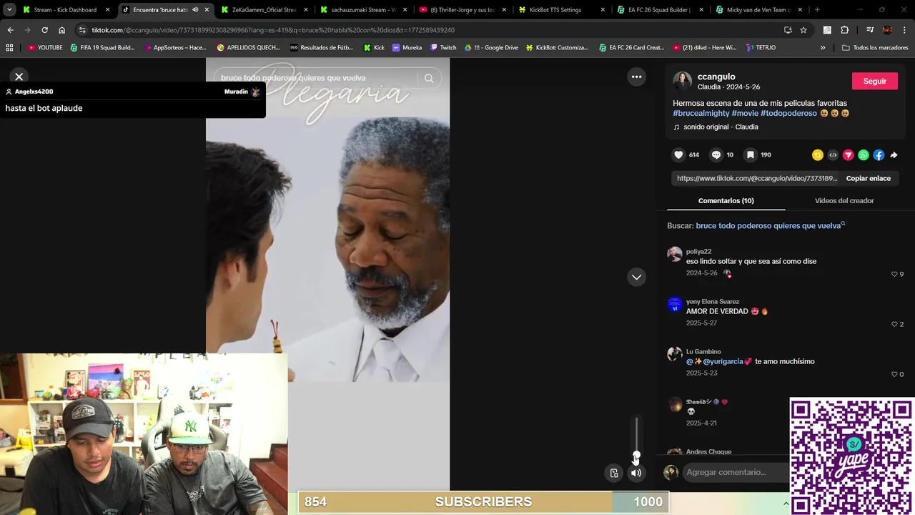Image resolution: width=915 pixels, height=515 pixels.
Task: Go back in browser history
Action: coord(10,30)
